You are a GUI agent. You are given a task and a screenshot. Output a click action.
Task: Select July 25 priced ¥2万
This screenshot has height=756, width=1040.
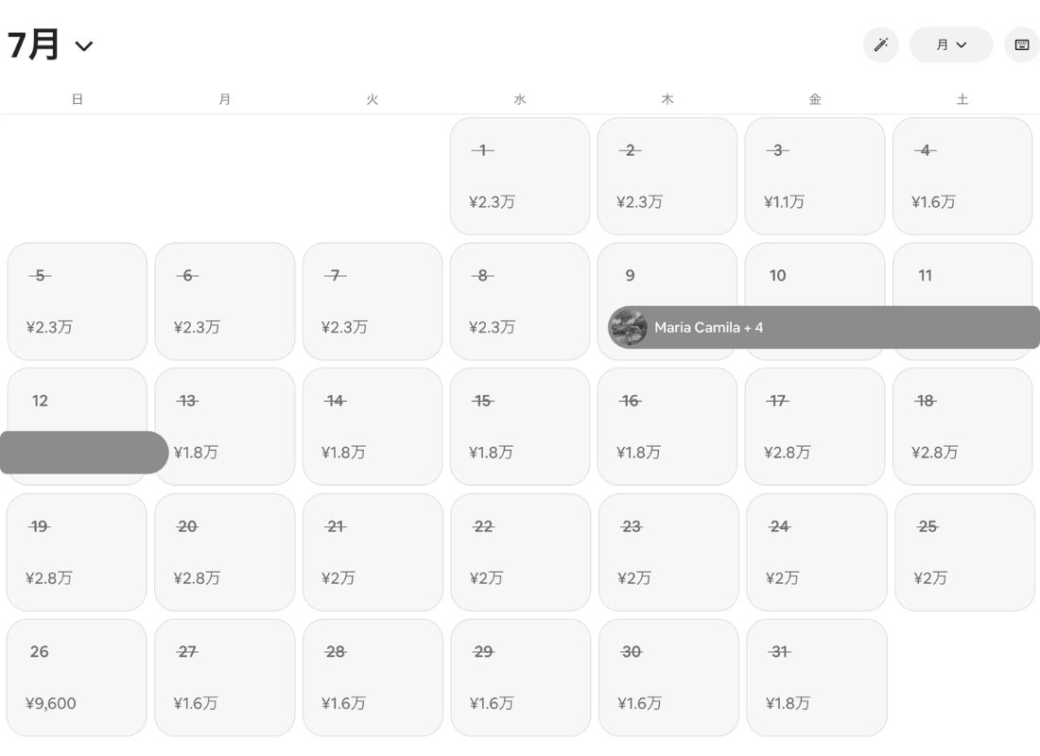(x=964, y=552)
